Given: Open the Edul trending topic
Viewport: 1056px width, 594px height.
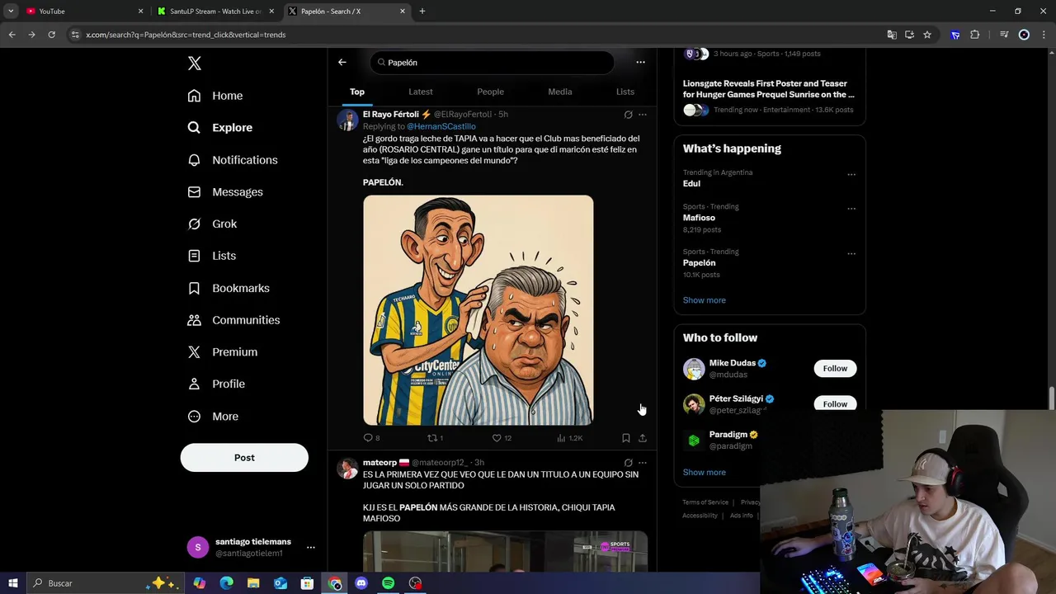Looking at the screenshot, I should point(691,184).
